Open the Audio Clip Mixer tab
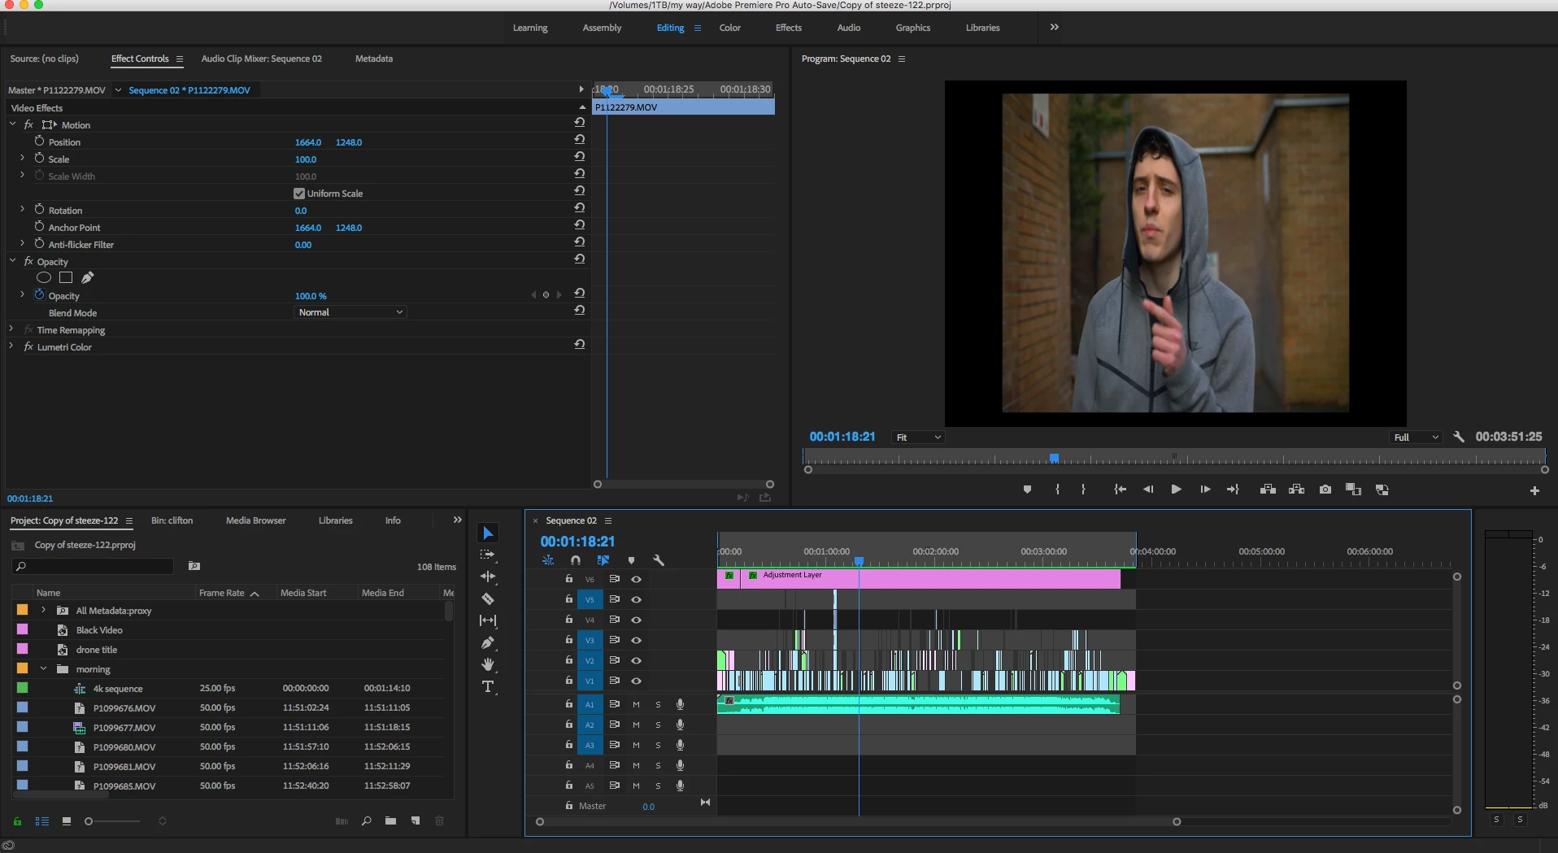The height and width of the screenshot is (853, 1558). click(x=262, y=59)
